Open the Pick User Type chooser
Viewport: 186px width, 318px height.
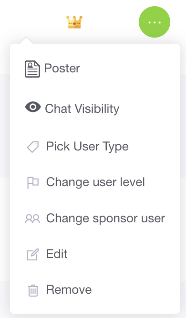[95, 147]
